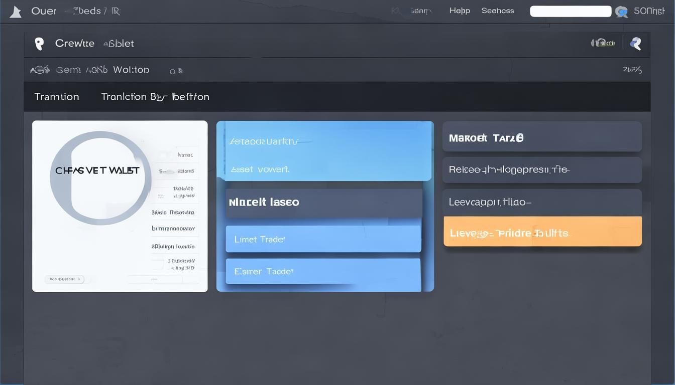Open the small dropdown at wallet card bottom
Viewport: 675px width, 385px height.
pyautogui.click(x=64, y=279)
